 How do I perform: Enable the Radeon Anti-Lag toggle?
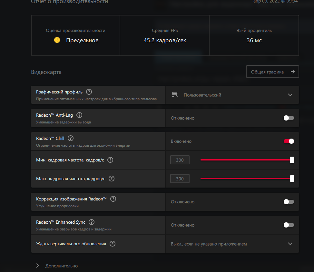tap(289, 118)
